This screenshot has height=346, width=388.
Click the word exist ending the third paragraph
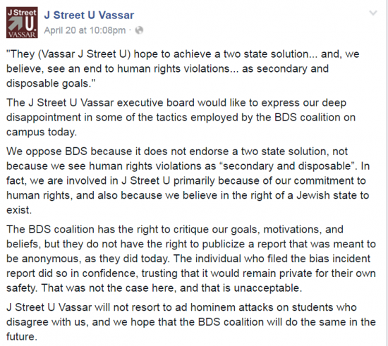click(x=18, y=210)
